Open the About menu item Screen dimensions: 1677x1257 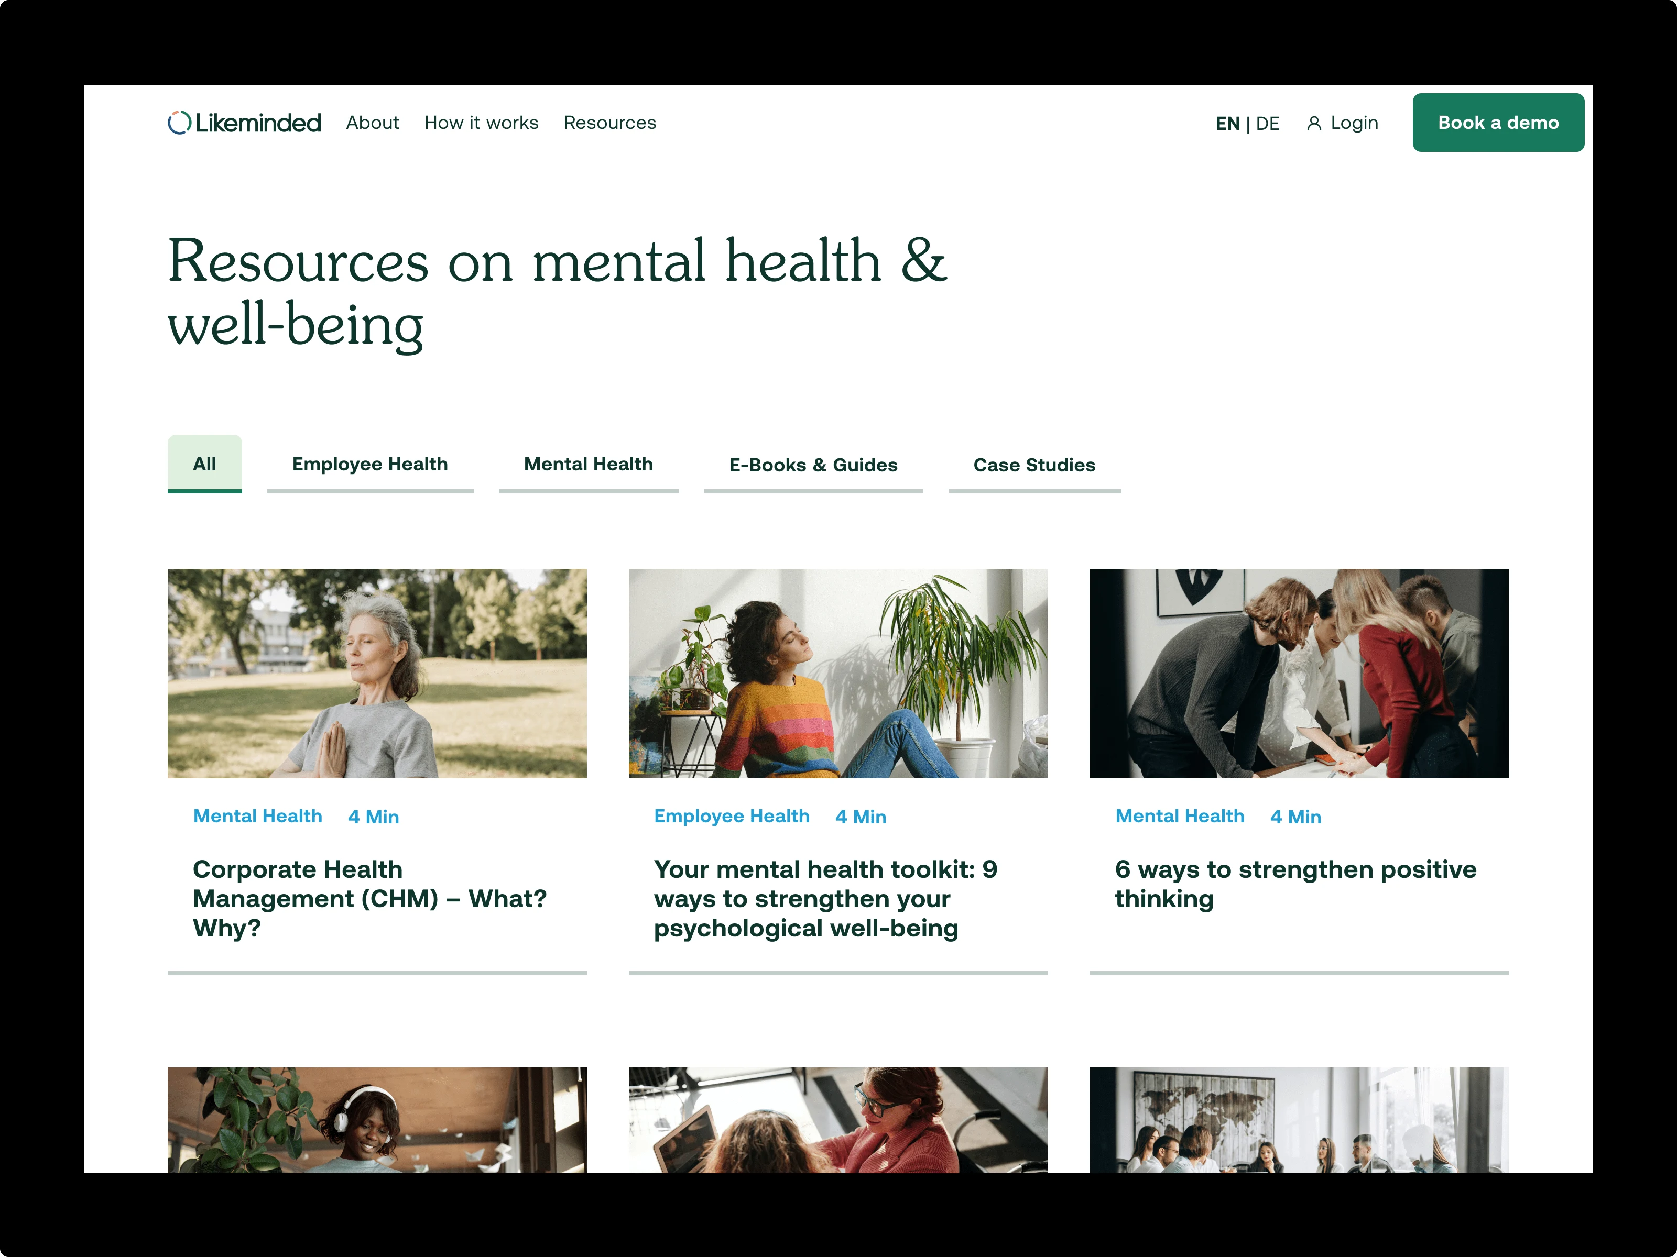[x=372, y=123]
